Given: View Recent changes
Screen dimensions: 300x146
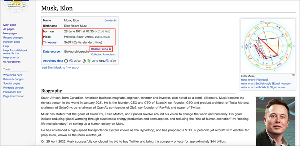Looking at the screenshot, I should [x=13, y=37].
